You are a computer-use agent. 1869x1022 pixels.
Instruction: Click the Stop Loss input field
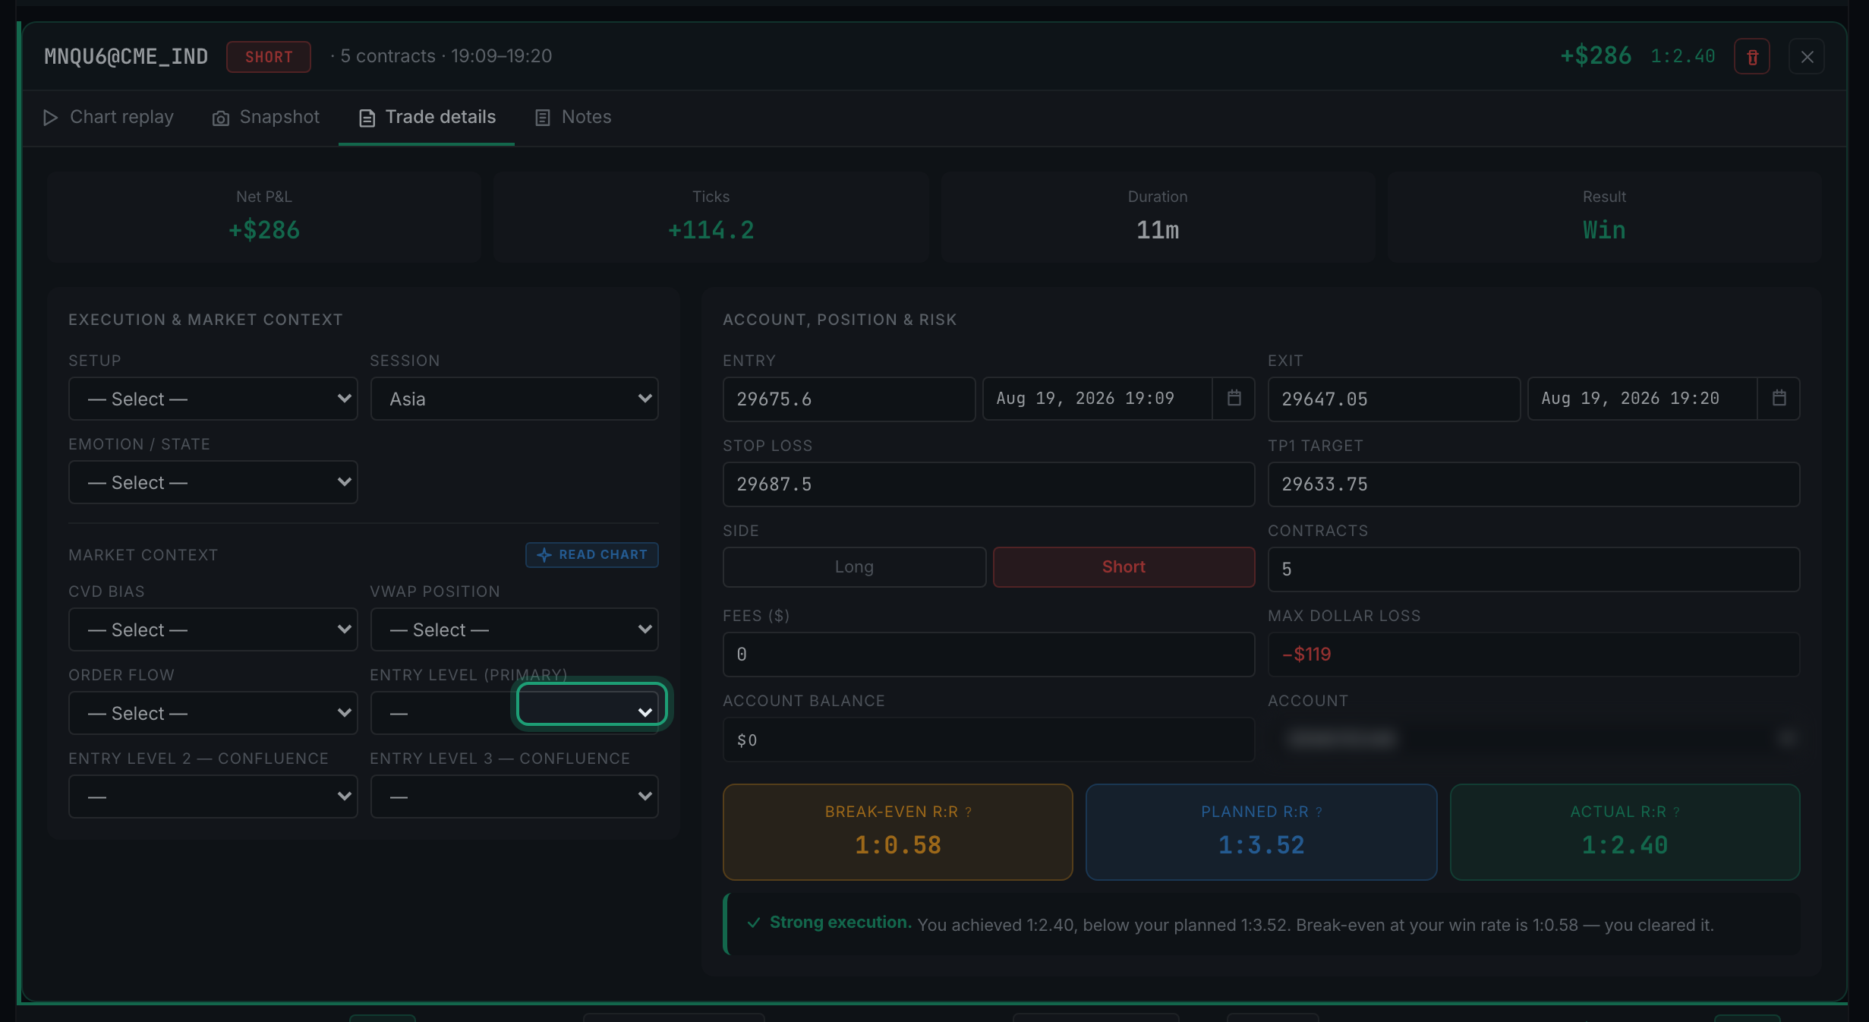[988, 484]
